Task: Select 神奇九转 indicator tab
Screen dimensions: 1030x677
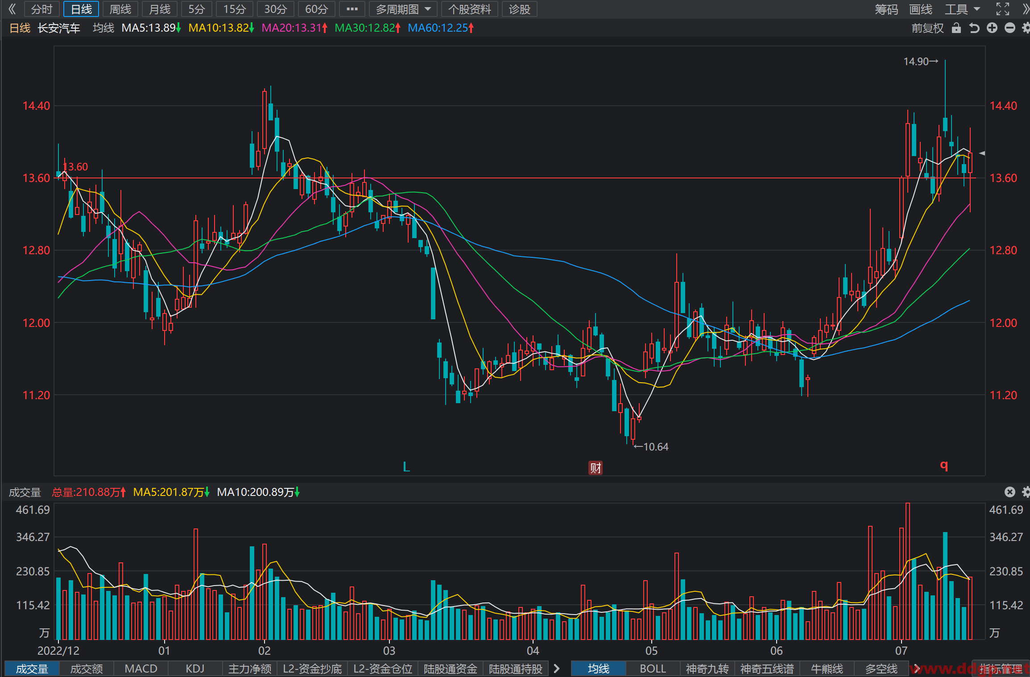Action: pyautogui.click(x=707, y=669)
